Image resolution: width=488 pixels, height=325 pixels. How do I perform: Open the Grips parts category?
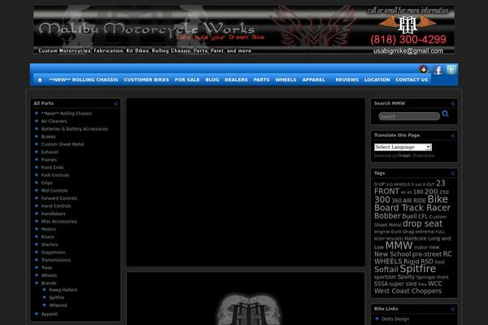tap(46, 183)
